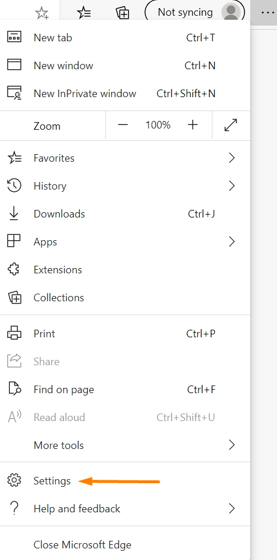Click the add to favorites star icon
Image resolution: width=277 pixels, height=560 pixels.
(x=42, y=13)
